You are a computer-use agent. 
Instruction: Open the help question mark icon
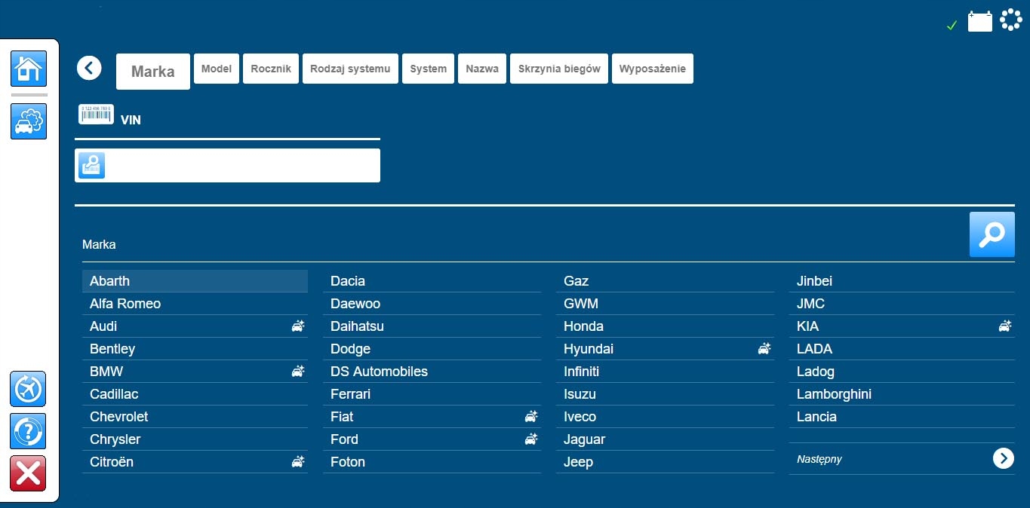click(29, 431)
